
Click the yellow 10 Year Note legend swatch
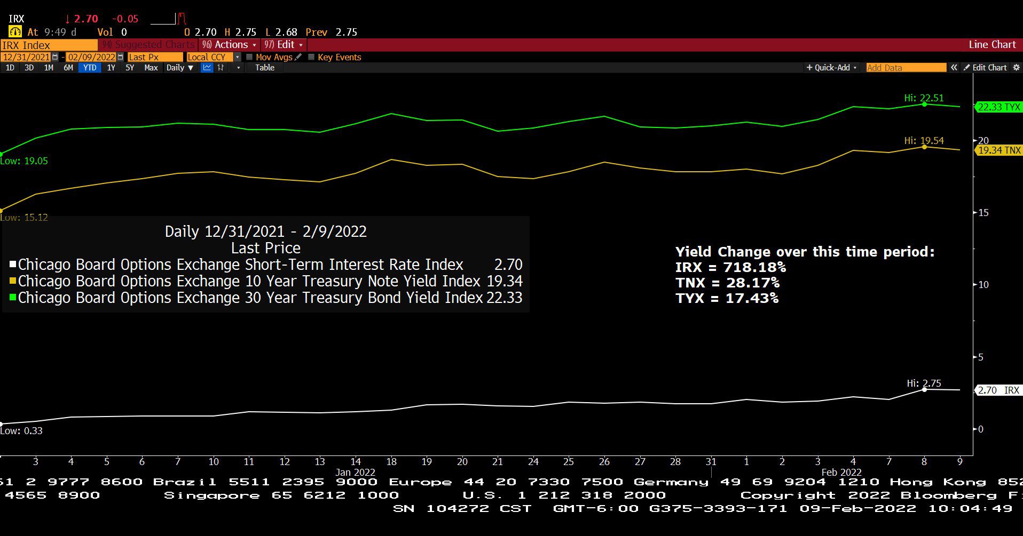(13, 281)
